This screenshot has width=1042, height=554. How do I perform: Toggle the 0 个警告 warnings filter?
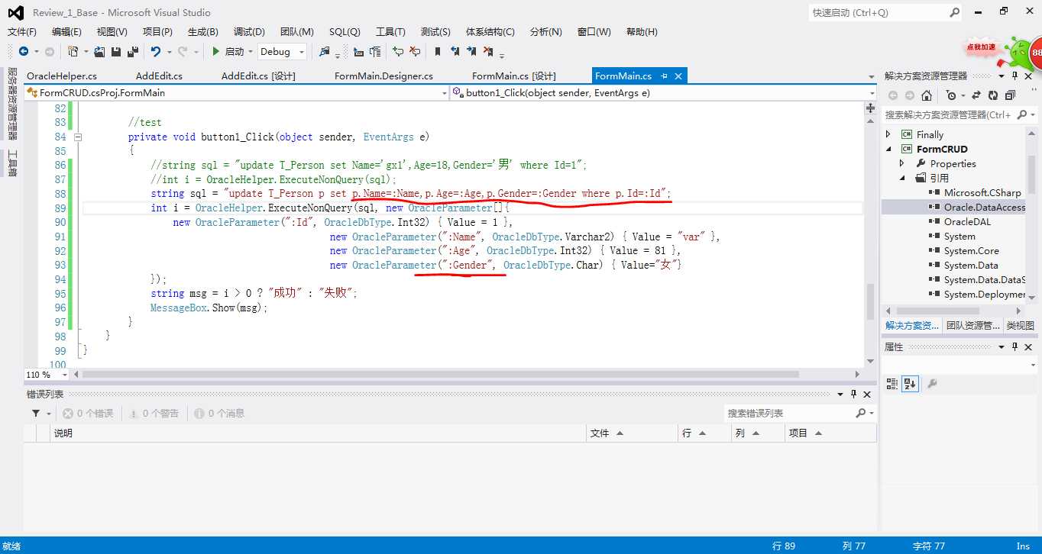click(154, 413)
